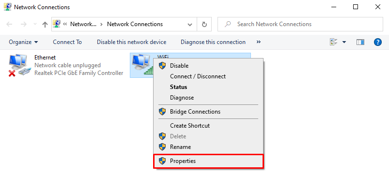Screen dimensions: 389x176
Task: Click the Connect To toolbar button
Action: click(67, 42)
